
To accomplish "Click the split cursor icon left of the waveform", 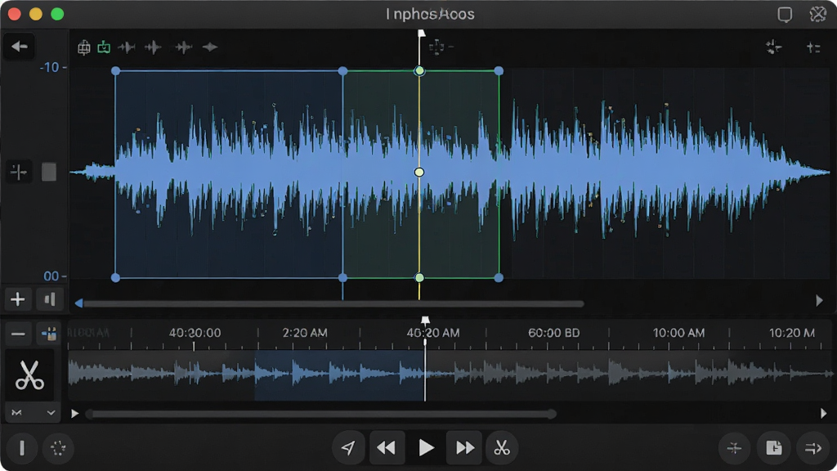I will 19,172.
